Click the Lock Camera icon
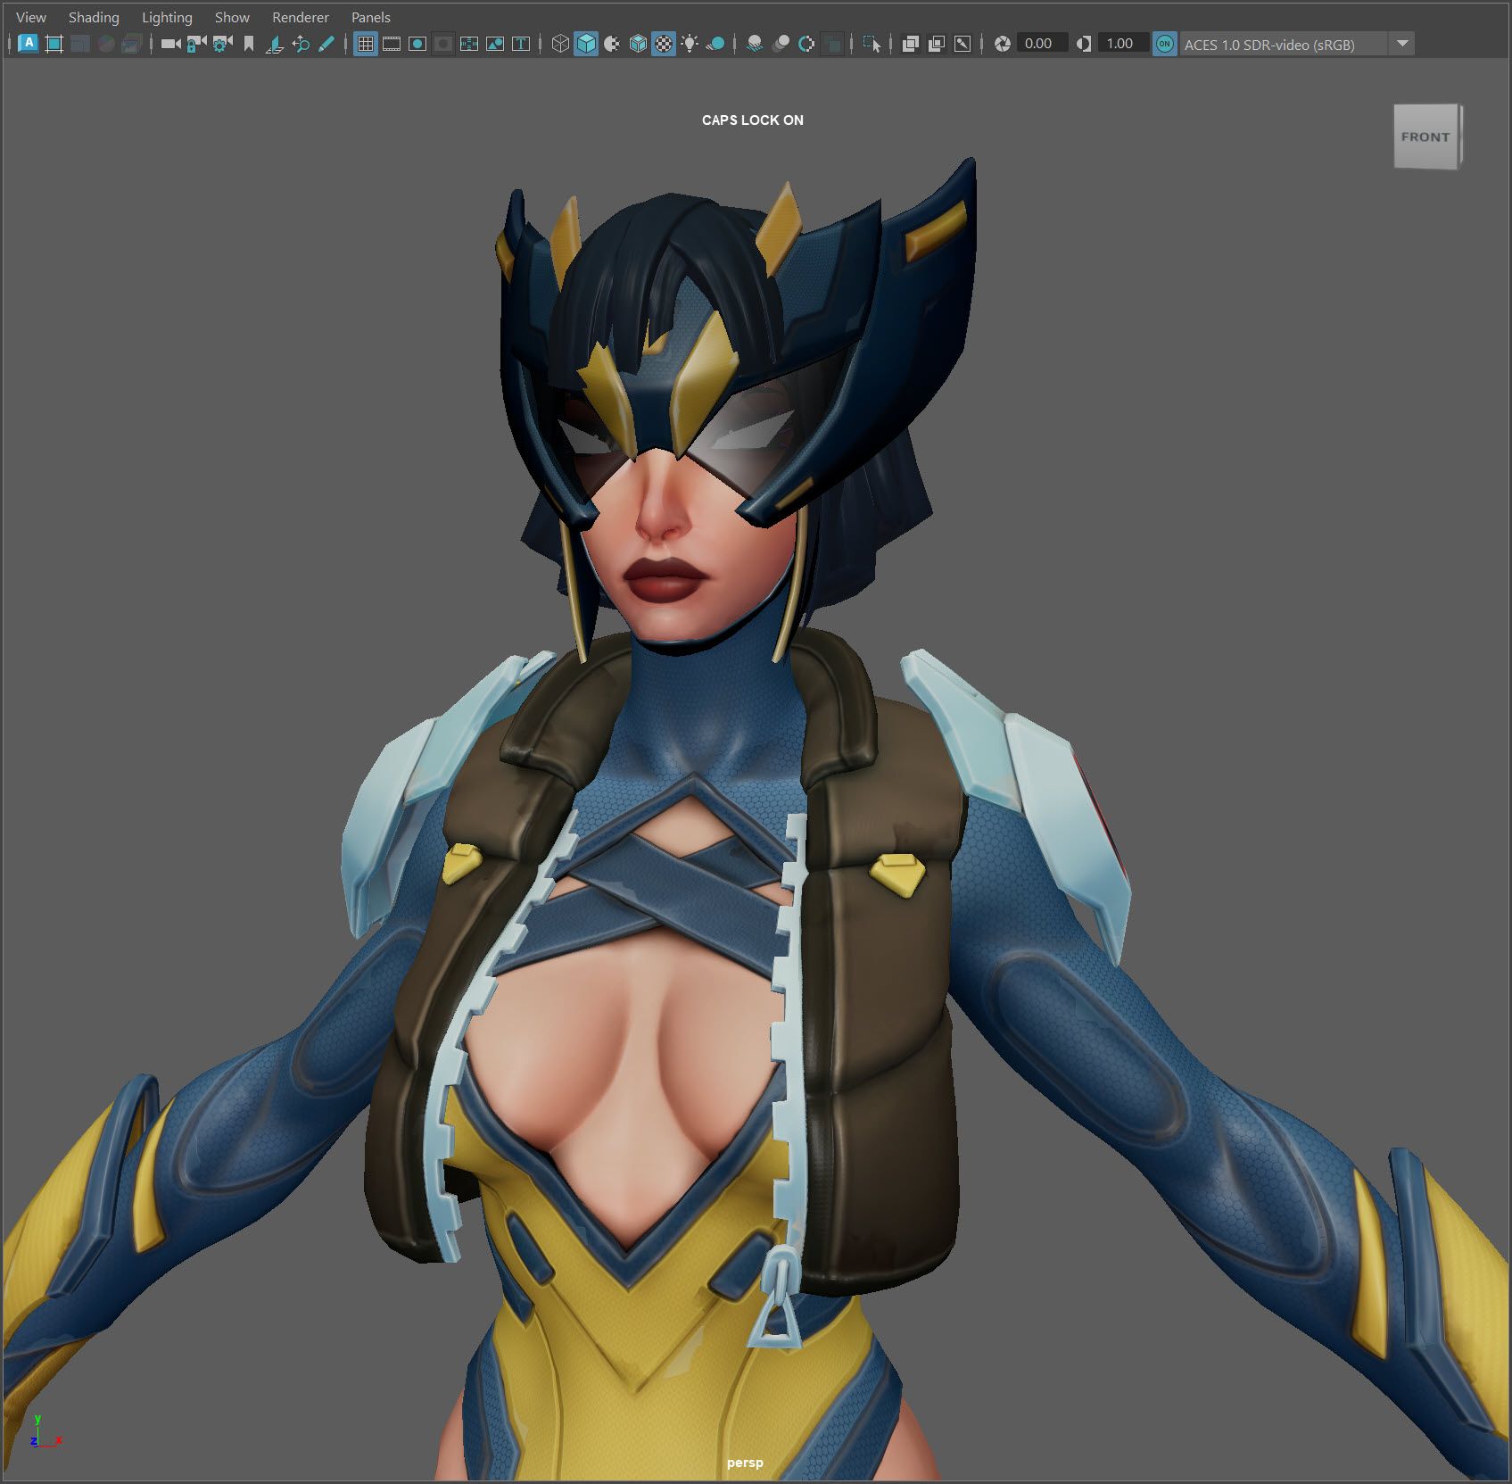1512x1484 pixels. click(x=196, y=44)
